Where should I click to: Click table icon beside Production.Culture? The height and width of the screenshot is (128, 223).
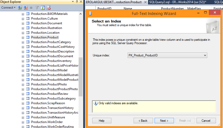click(x=28, y=19)
